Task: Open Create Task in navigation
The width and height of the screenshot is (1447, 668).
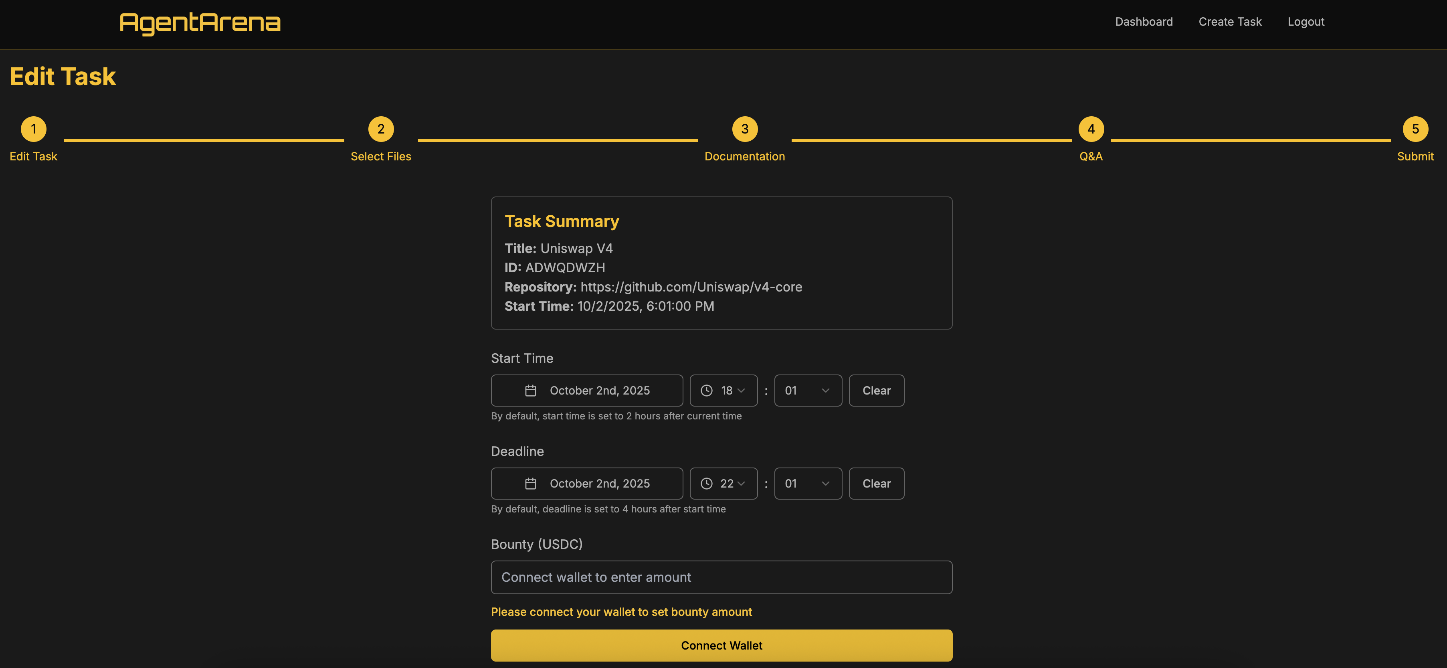Action: click(1230, 22)
